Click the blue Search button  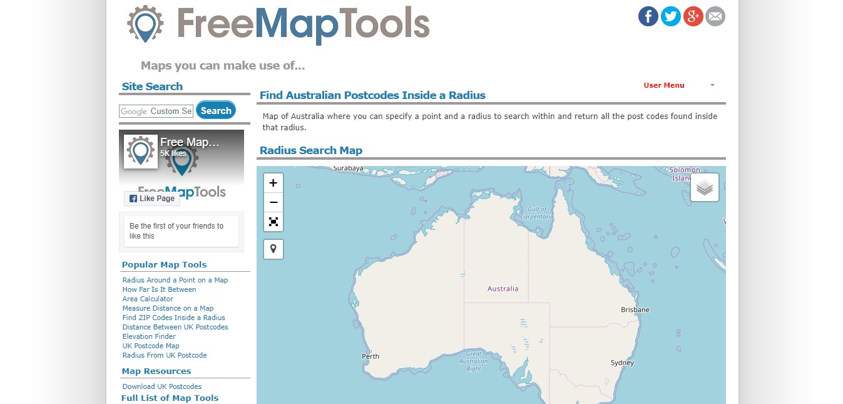tap(216, 110)
